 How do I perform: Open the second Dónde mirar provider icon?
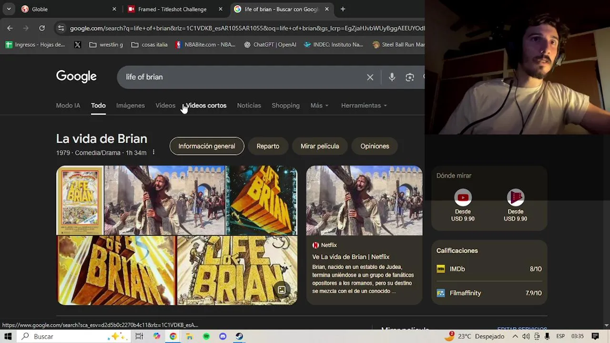tap(515, 197)
